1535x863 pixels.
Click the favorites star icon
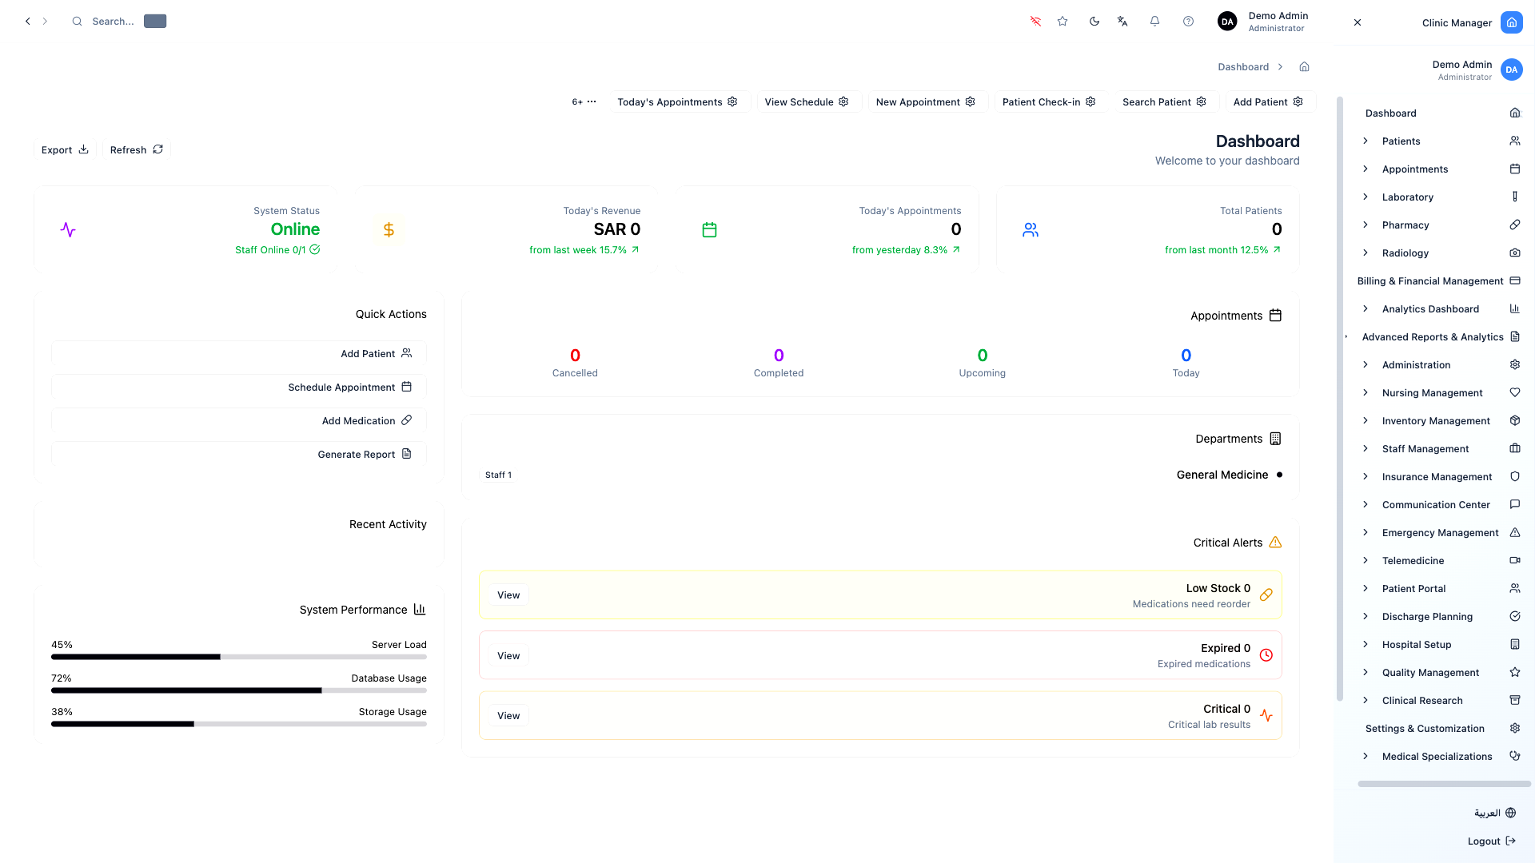1063,22
